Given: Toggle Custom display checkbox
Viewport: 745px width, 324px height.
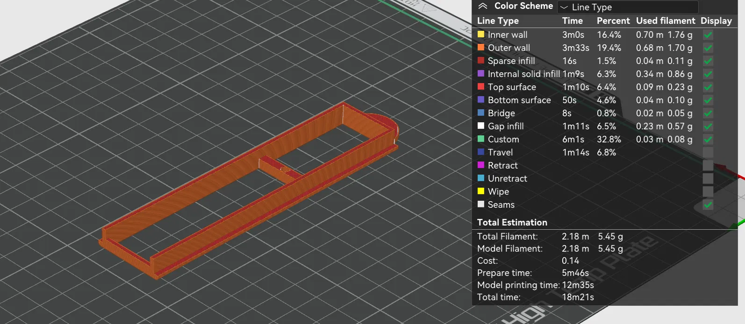Looking at the screenshot, I should click(708, 140).
